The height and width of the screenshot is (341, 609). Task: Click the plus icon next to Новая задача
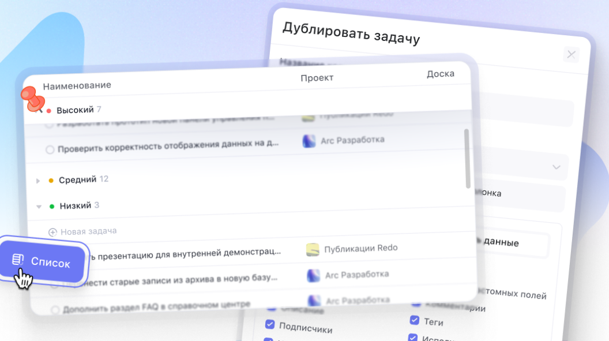[x=52, y=231]
